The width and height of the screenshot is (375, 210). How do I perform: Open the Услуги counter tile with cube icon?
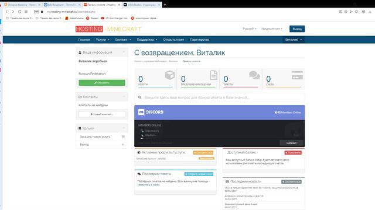pyautogui.click(x=155, y=79)
